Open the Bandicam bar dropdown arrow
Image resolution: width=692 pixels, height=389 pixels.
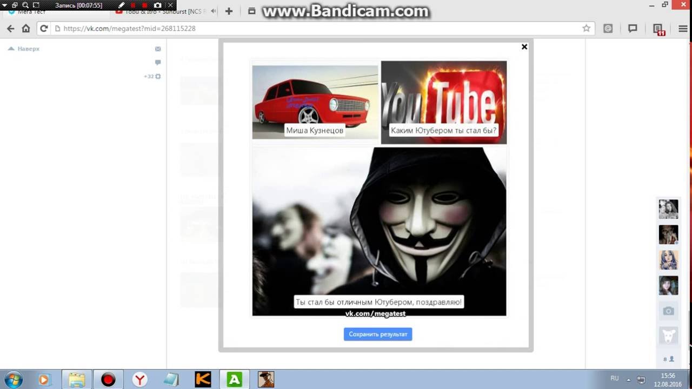tap(5, 5)
